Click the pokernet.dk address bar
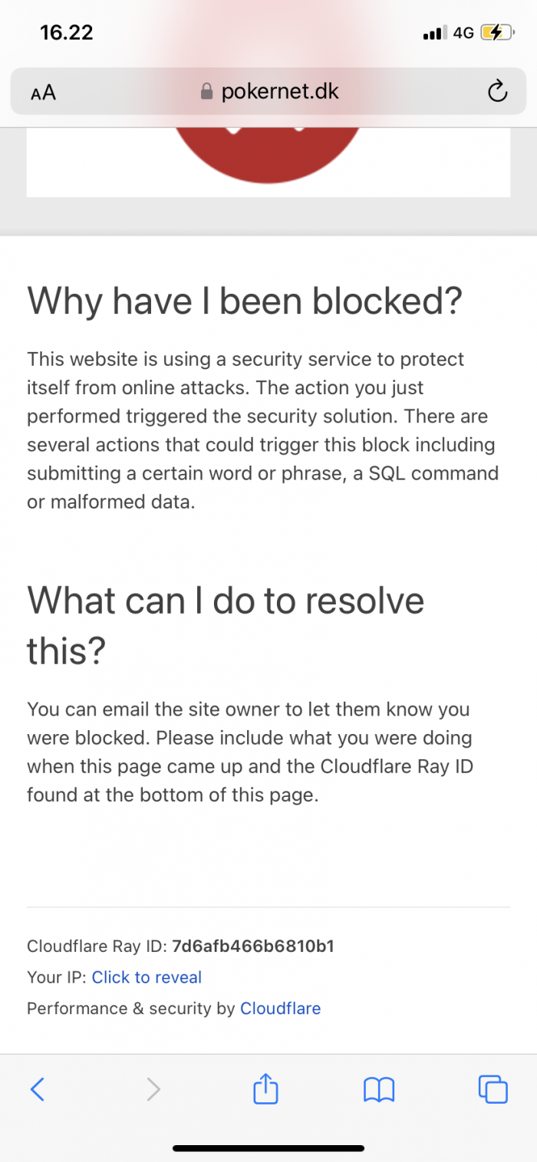537x1162 pixels. click(268, 92)
